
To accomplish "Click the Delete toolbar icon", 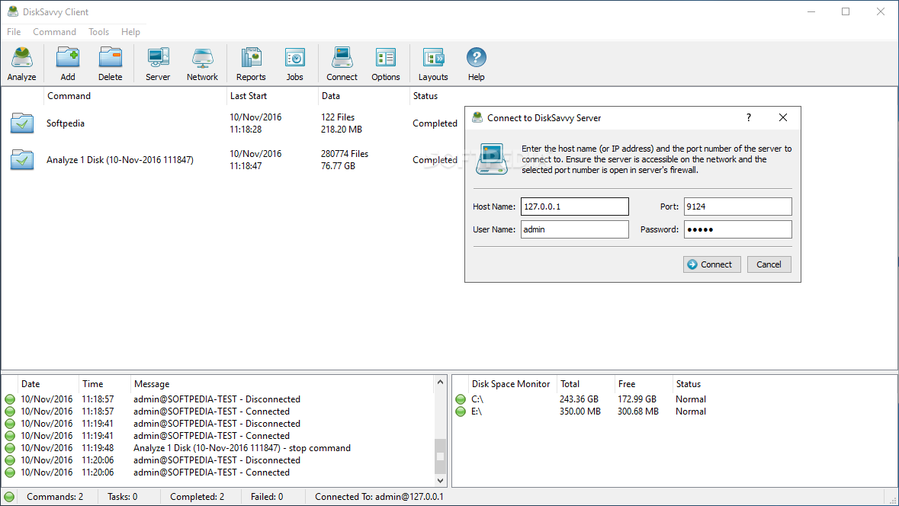I will 110,63.
